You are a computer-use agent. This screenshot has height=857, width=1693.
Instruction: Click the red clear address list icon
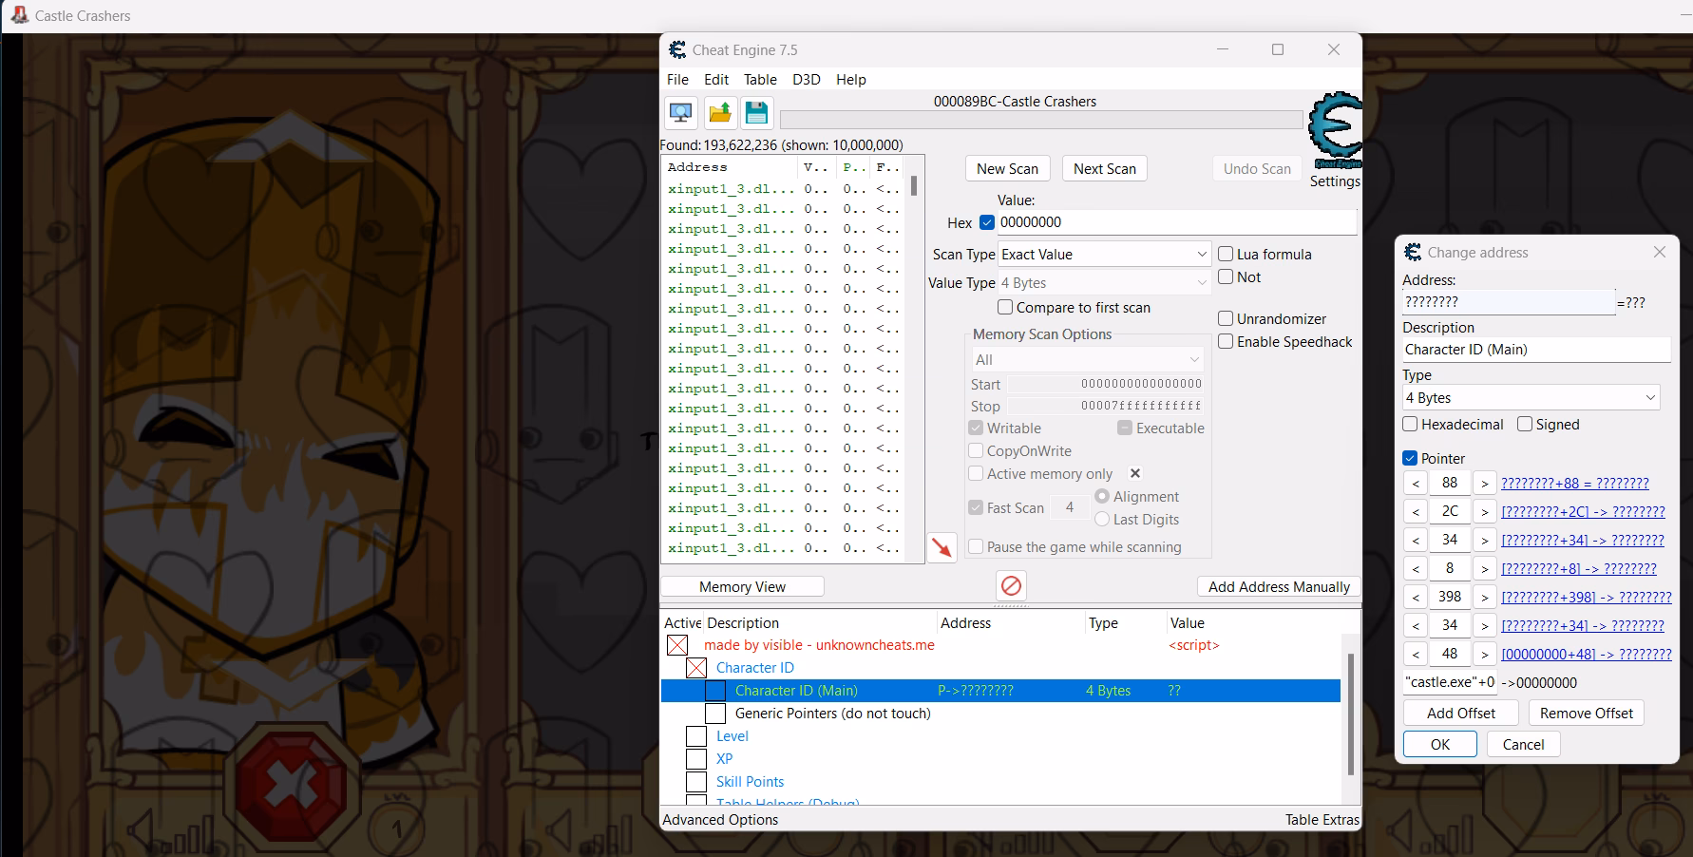coord(1011,585)
